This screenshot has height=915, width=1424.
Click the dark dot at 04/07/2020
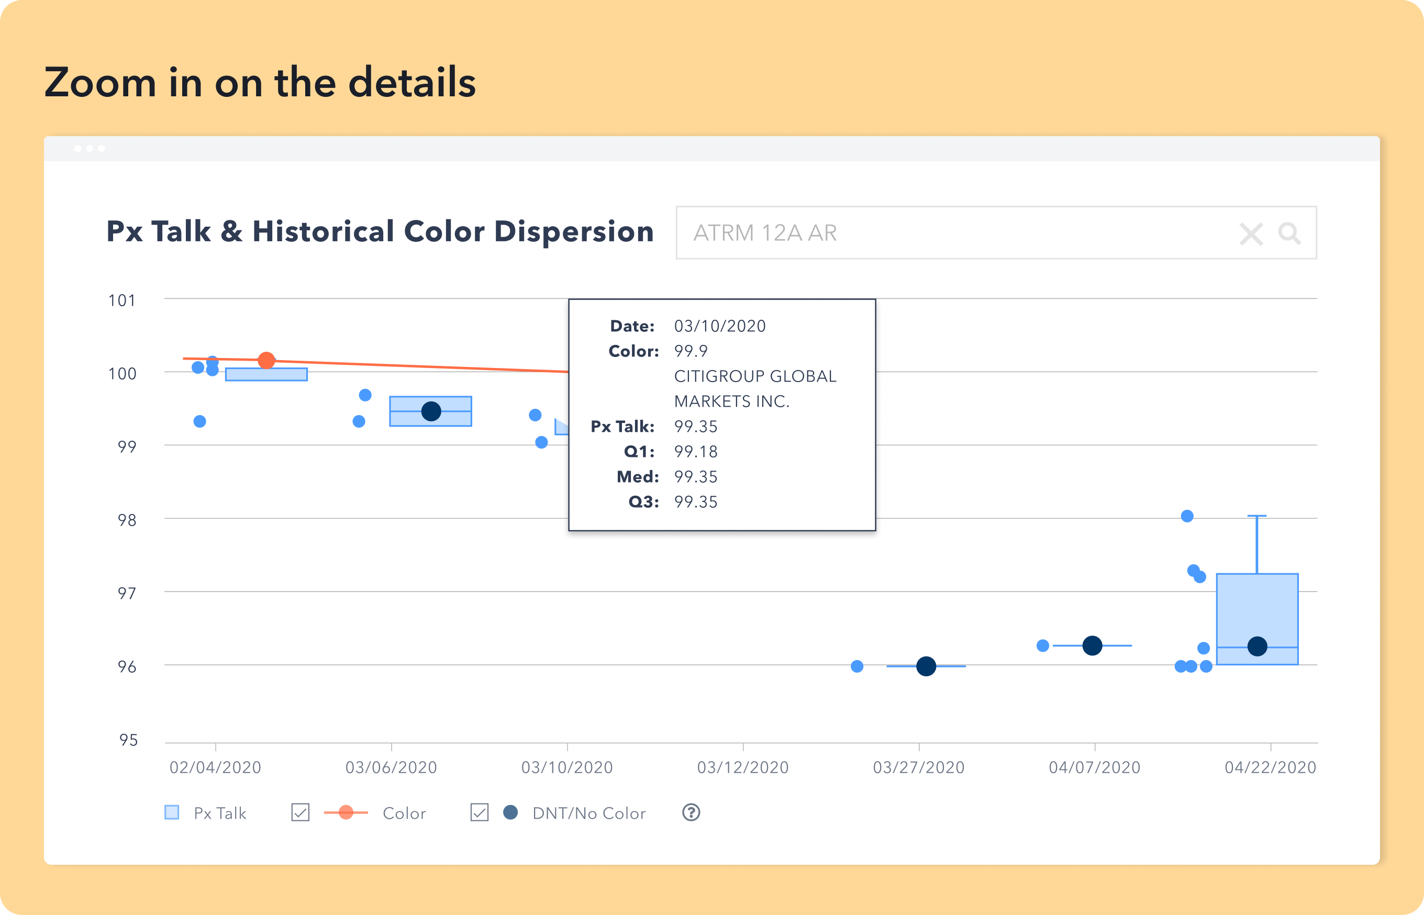[x=1093, y=645]
